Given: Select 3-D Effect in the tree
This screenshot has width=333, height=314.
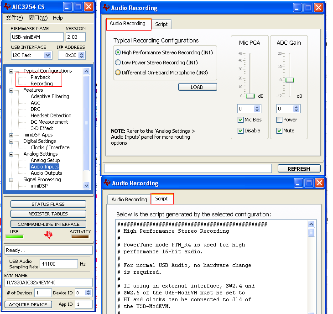Looking at the screenshot, I should coord(42,128).
